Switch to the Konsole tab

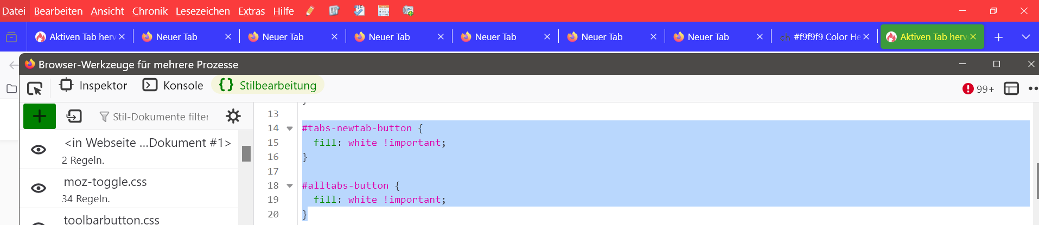[x=173, y=86]
